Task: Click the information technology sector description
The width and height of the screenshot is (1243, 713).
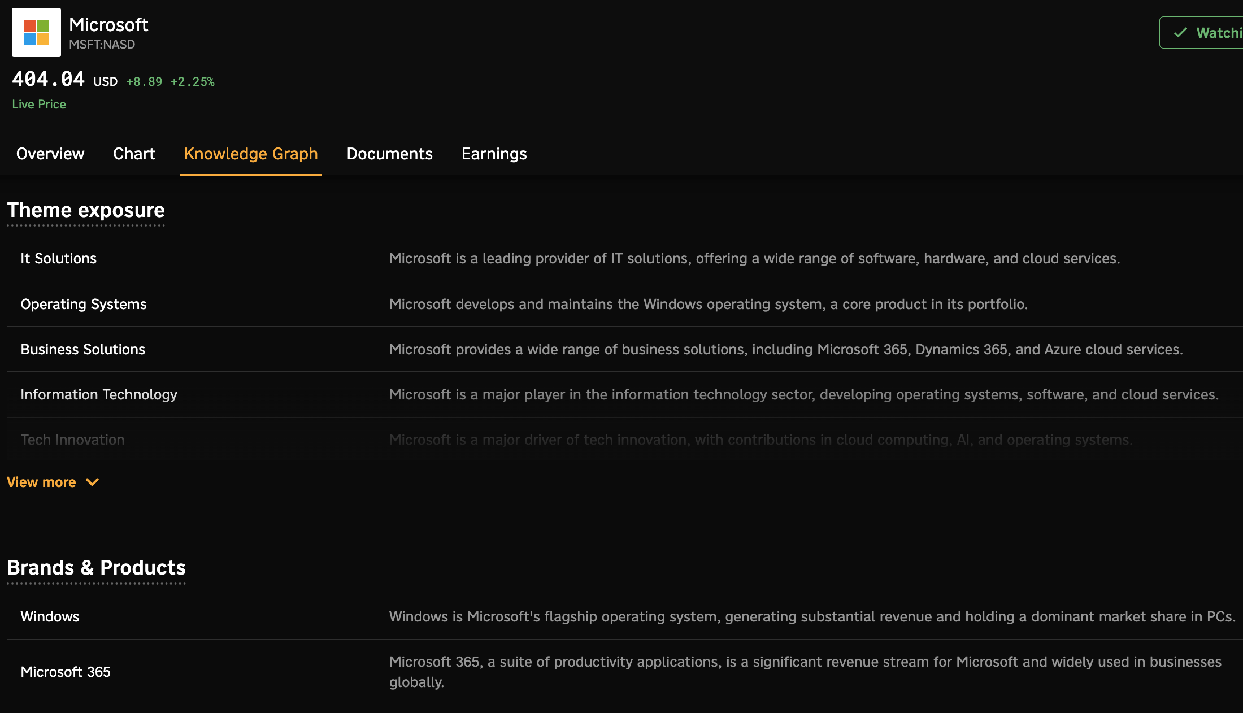Action: pos(804,394)
